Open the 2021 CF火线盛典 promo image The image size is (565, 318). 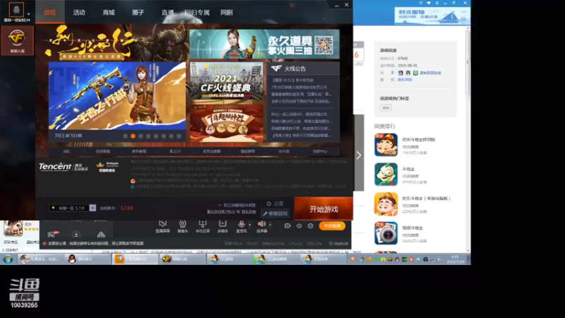point(227,81)
